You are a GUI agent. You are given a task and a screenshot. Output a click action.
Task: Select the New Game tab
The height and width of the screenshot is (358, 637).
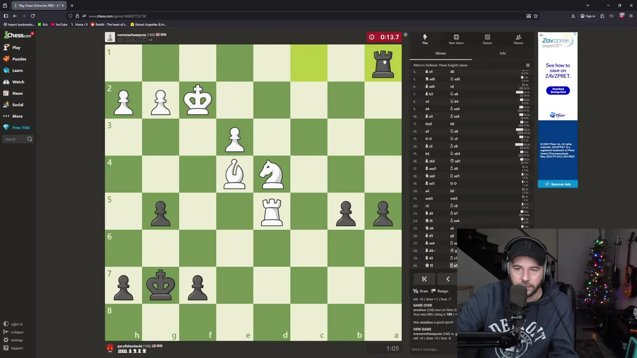[456, 39]
